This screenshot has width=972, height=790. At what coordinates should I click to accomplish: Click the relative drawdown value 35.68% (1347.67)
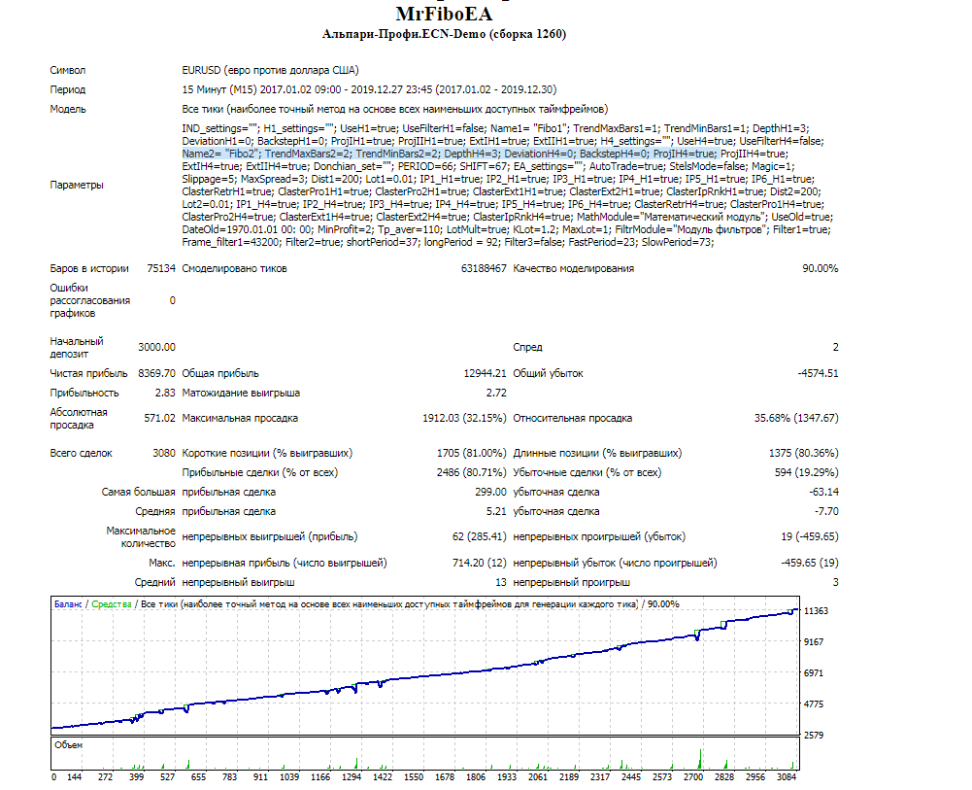pos(796,418)
